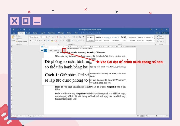Switch to the Mailings tab
The width and height of the screenshot is (180, 126).
pyautogui.click(x=61, y=33)
